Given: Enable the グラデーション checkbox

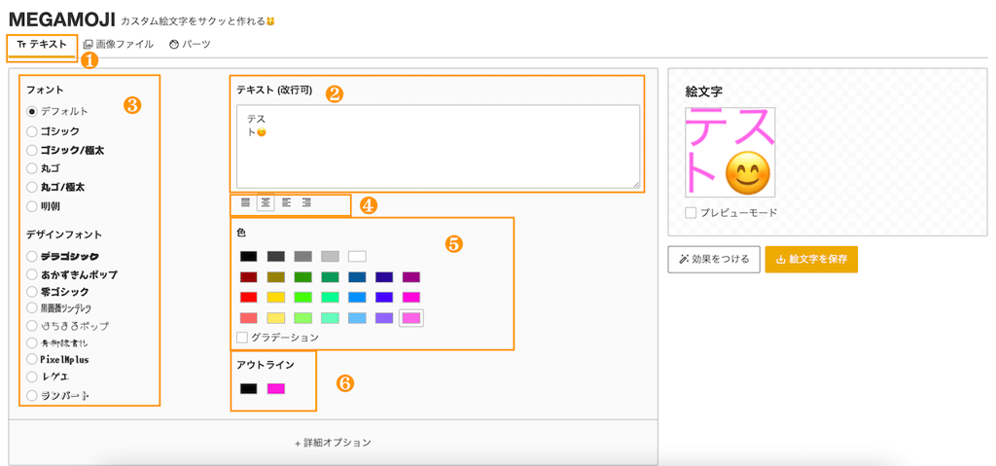Looking at the screenshot, I should tap(242, 337).
